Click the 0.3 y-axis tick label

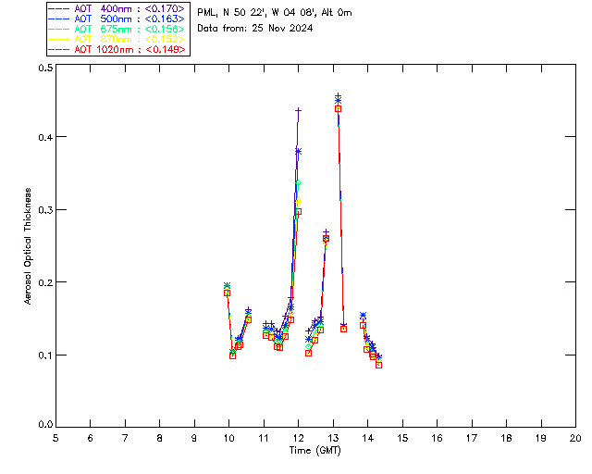tap(45, 210)
